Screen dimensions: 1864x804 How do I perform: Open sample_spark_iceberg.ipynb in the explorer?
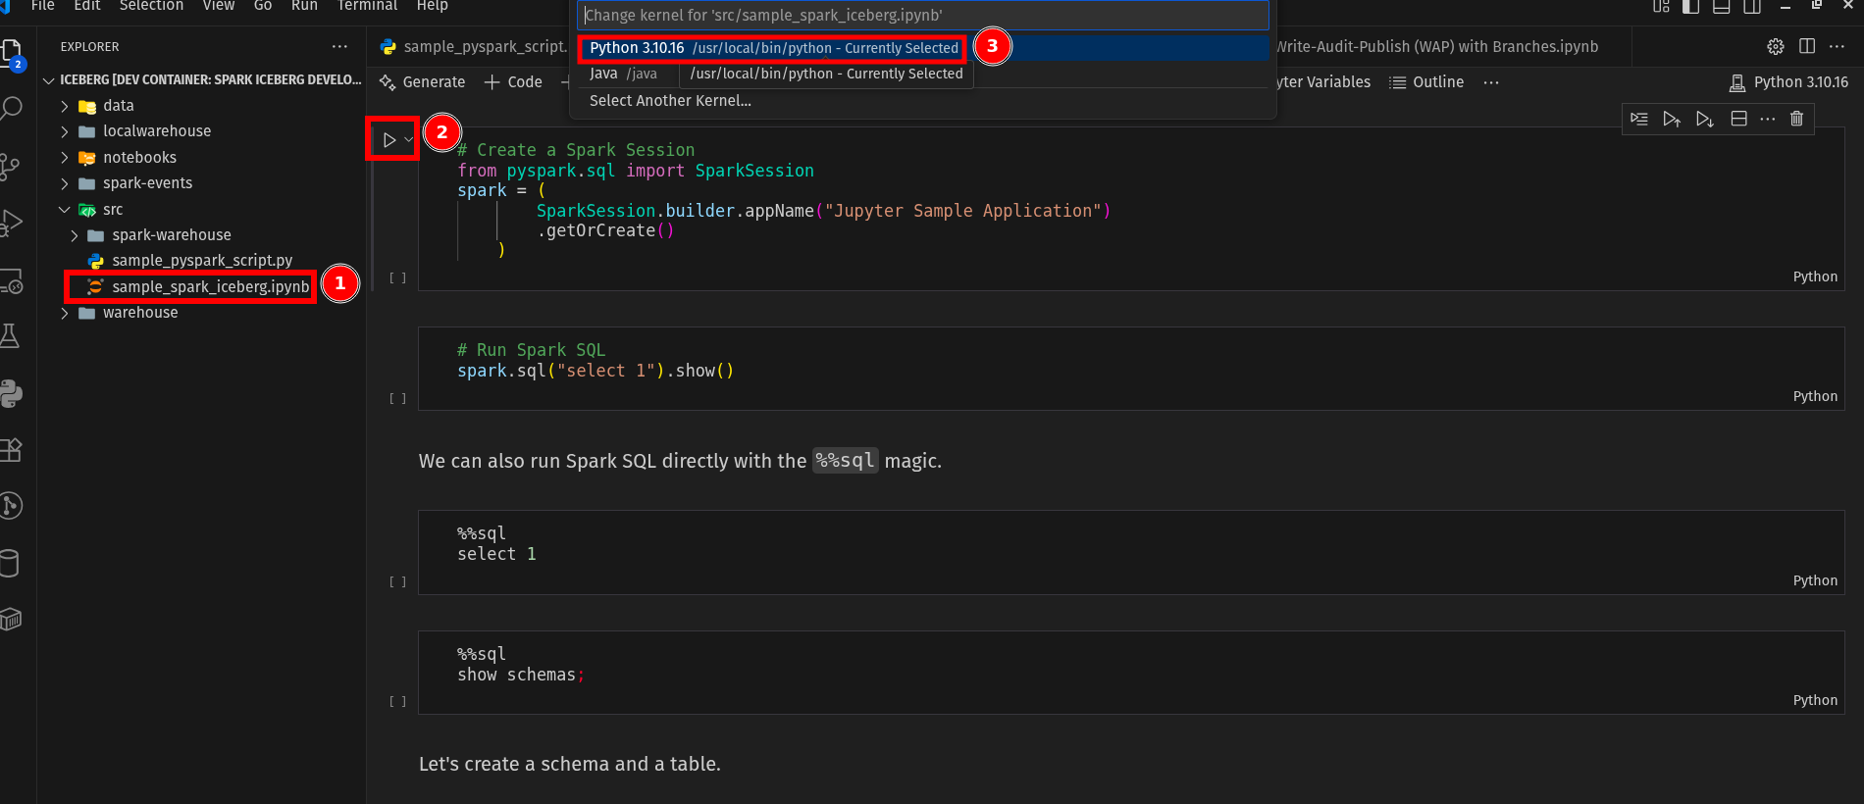coord(210,286)
